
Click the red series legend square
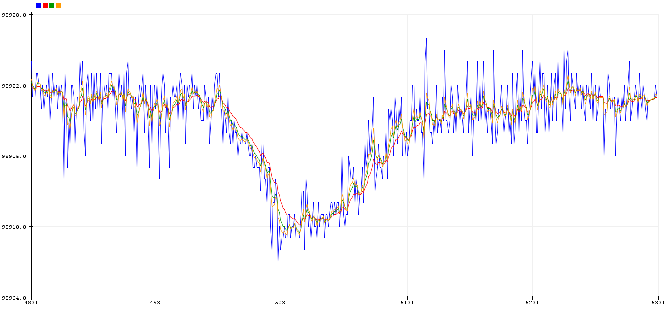45,5
